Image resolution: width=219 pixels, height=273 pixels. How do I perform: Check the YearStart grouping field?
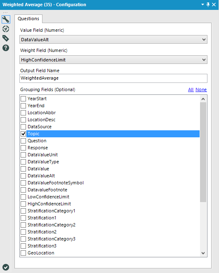point(24,99)
